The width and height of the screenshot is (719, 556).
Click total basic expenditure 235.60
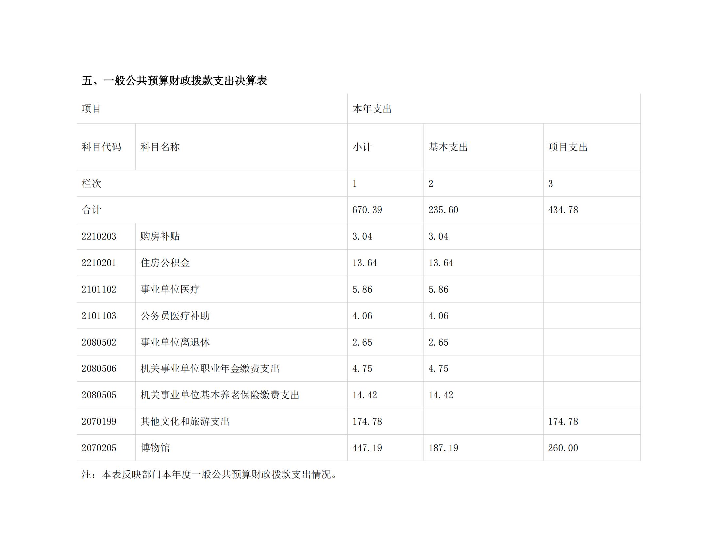point(443,210)
